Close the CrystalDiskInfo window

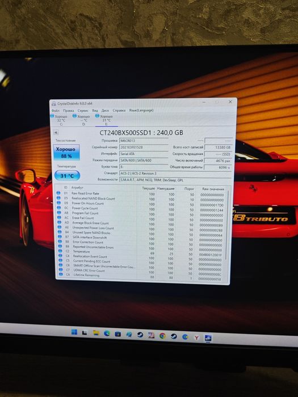230,102
